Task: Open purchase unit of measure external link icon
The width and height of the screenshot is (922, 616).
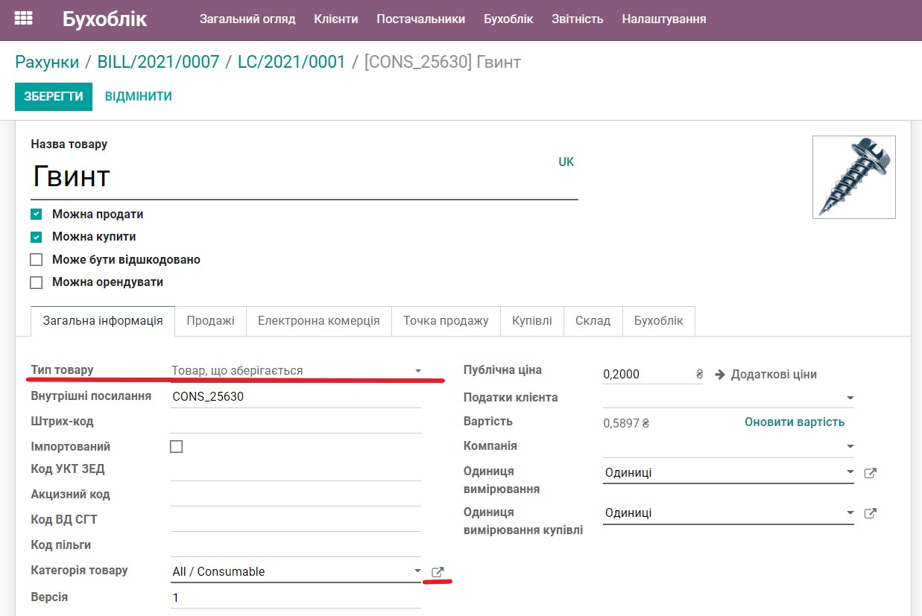Action: point(870,512)
